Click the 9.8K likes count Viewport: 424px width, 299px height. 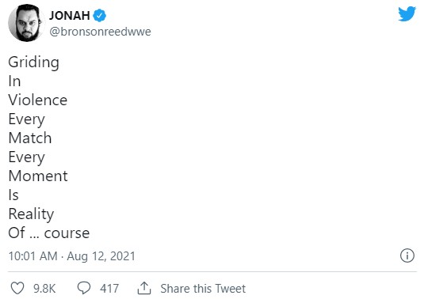coord(44,289)
